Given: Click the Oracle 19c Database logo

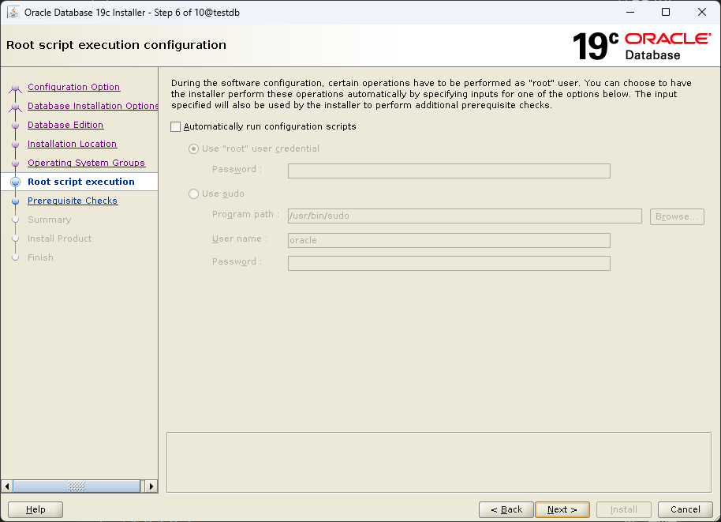Looking at the screenshot, I should [x=641, y=46].
